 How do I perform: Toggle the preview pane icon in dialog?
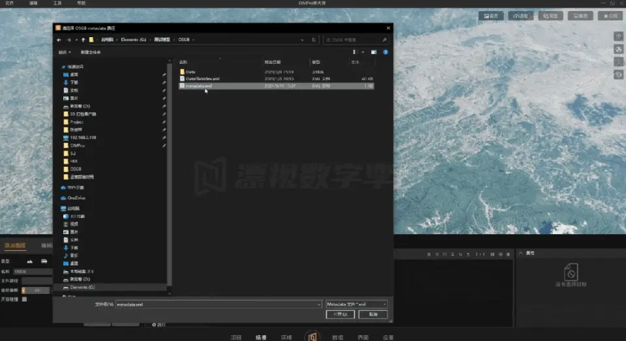coord(374,52)
